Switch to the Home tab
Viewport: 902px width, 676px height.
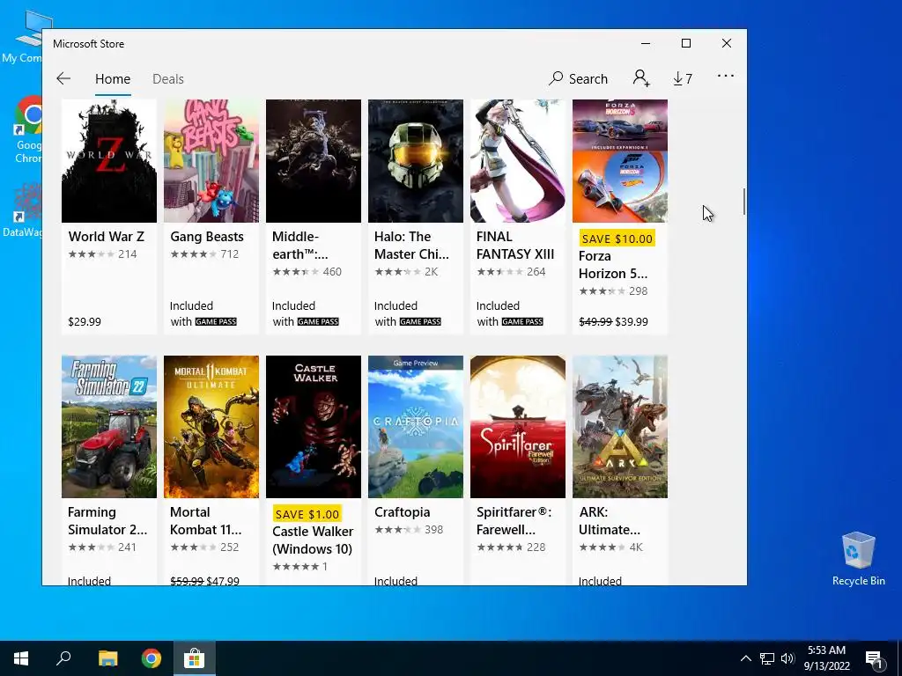coord(113,78)
